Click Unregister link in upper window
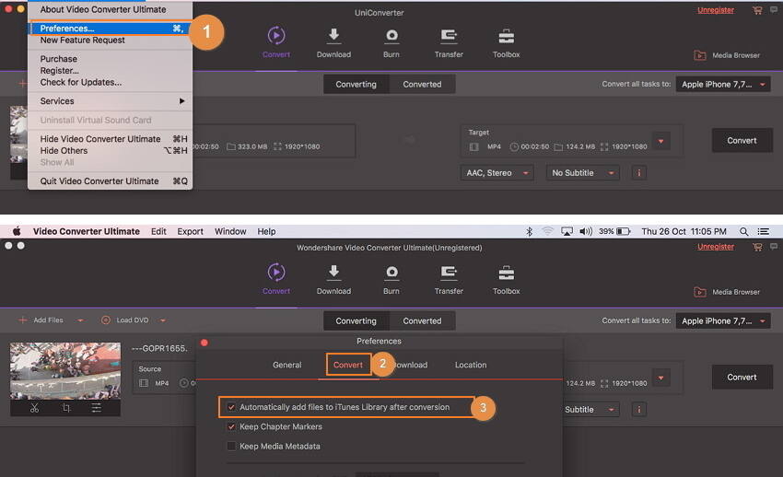This screenshot has height=477, width=783. 716,10
